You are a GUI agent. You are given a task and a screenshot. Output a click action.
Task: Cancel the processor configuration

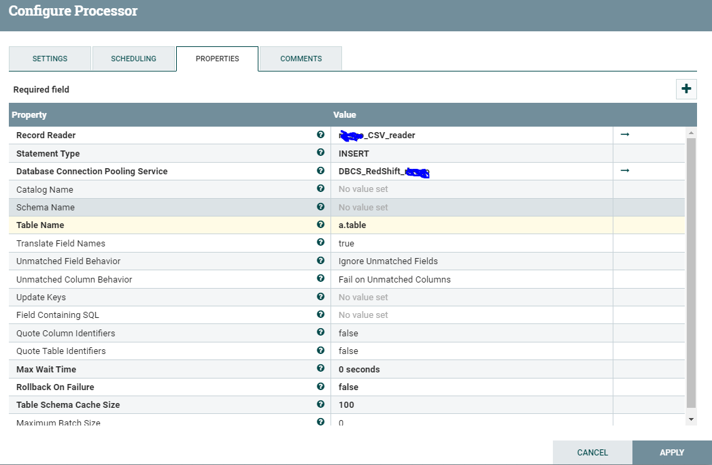tap(592, 452)
